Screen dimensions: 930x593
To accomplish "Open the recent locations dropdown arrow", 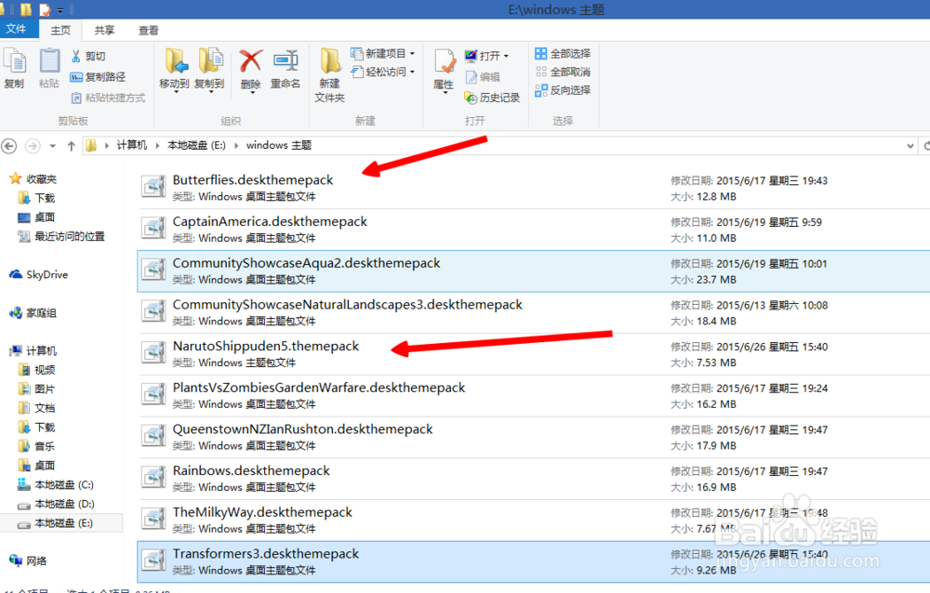I will [x=52, y=146].
